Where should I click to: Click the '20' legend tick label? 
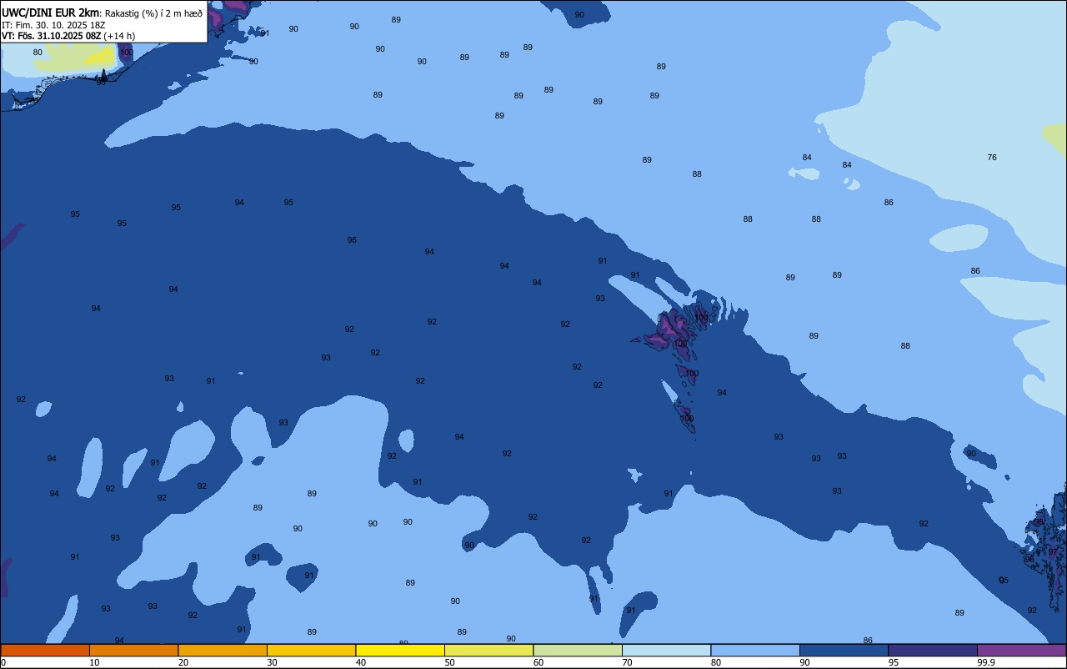[x=183, y=662]
